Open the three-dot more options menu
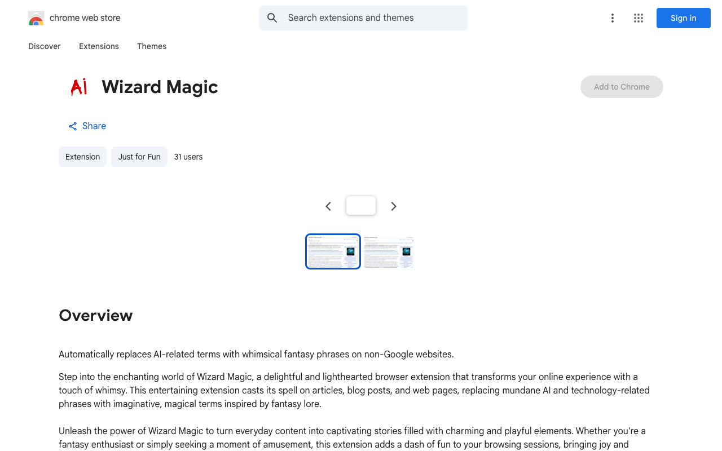 [x=612, y=18]
